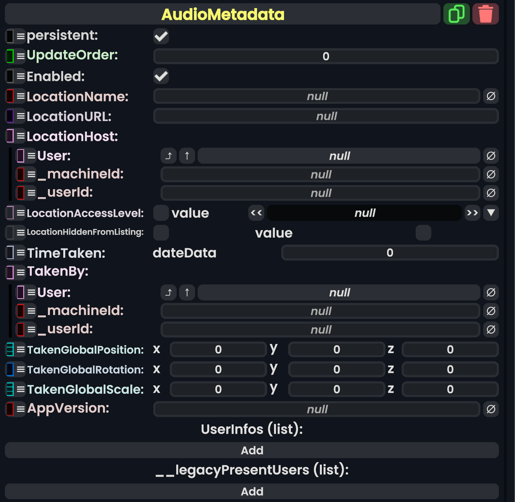Click the jump arrow next to TakenBy User
This screenshot has height=502, width=515.
(168, 292)
